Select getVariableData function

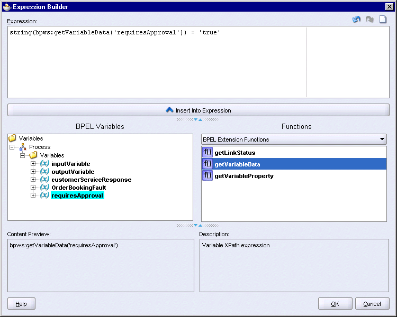294,164
